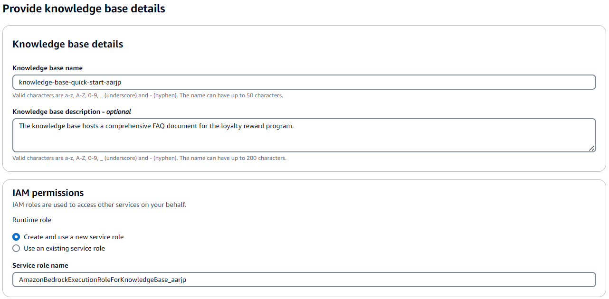Screen dimensions: 609x299
Task: Click the 'Provide knowledge base details' page heading
Action: (84, 9)
